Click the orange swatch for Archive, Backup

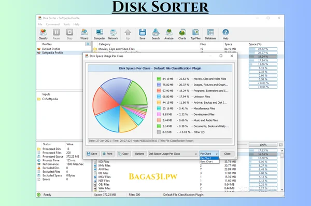[x=159, y=103]
